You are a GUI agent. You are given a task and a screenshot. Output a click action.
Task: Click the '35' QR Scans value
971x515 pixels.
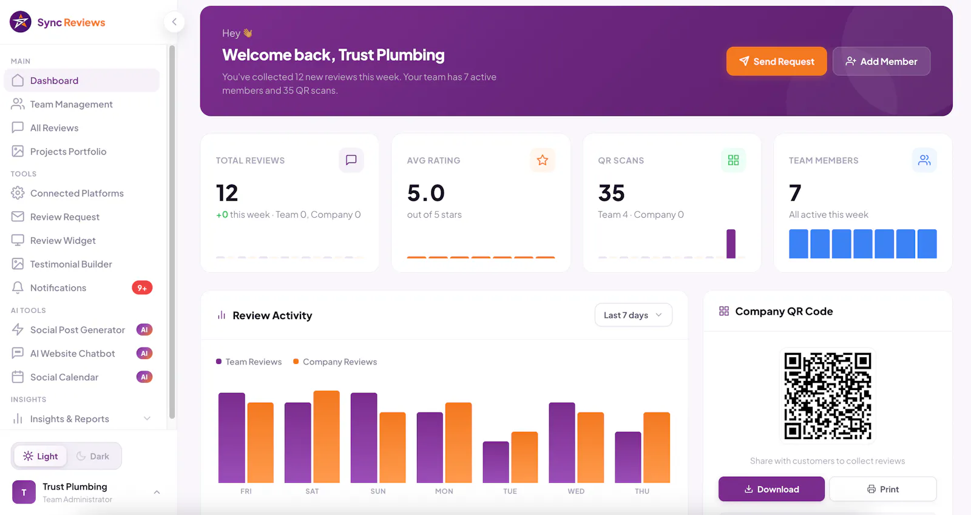[x=611, y=193]
